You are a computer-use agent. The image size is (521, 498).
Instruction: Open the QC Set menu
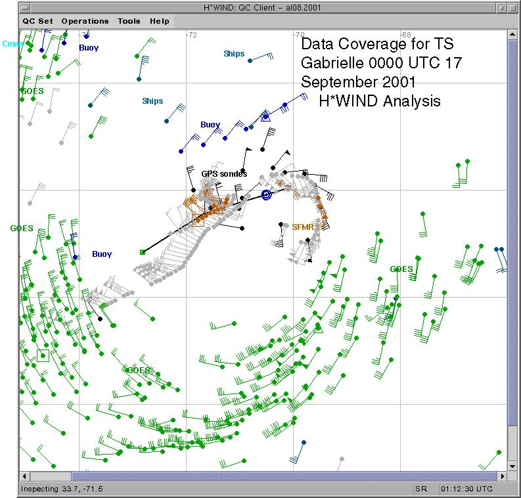[37, 21]
